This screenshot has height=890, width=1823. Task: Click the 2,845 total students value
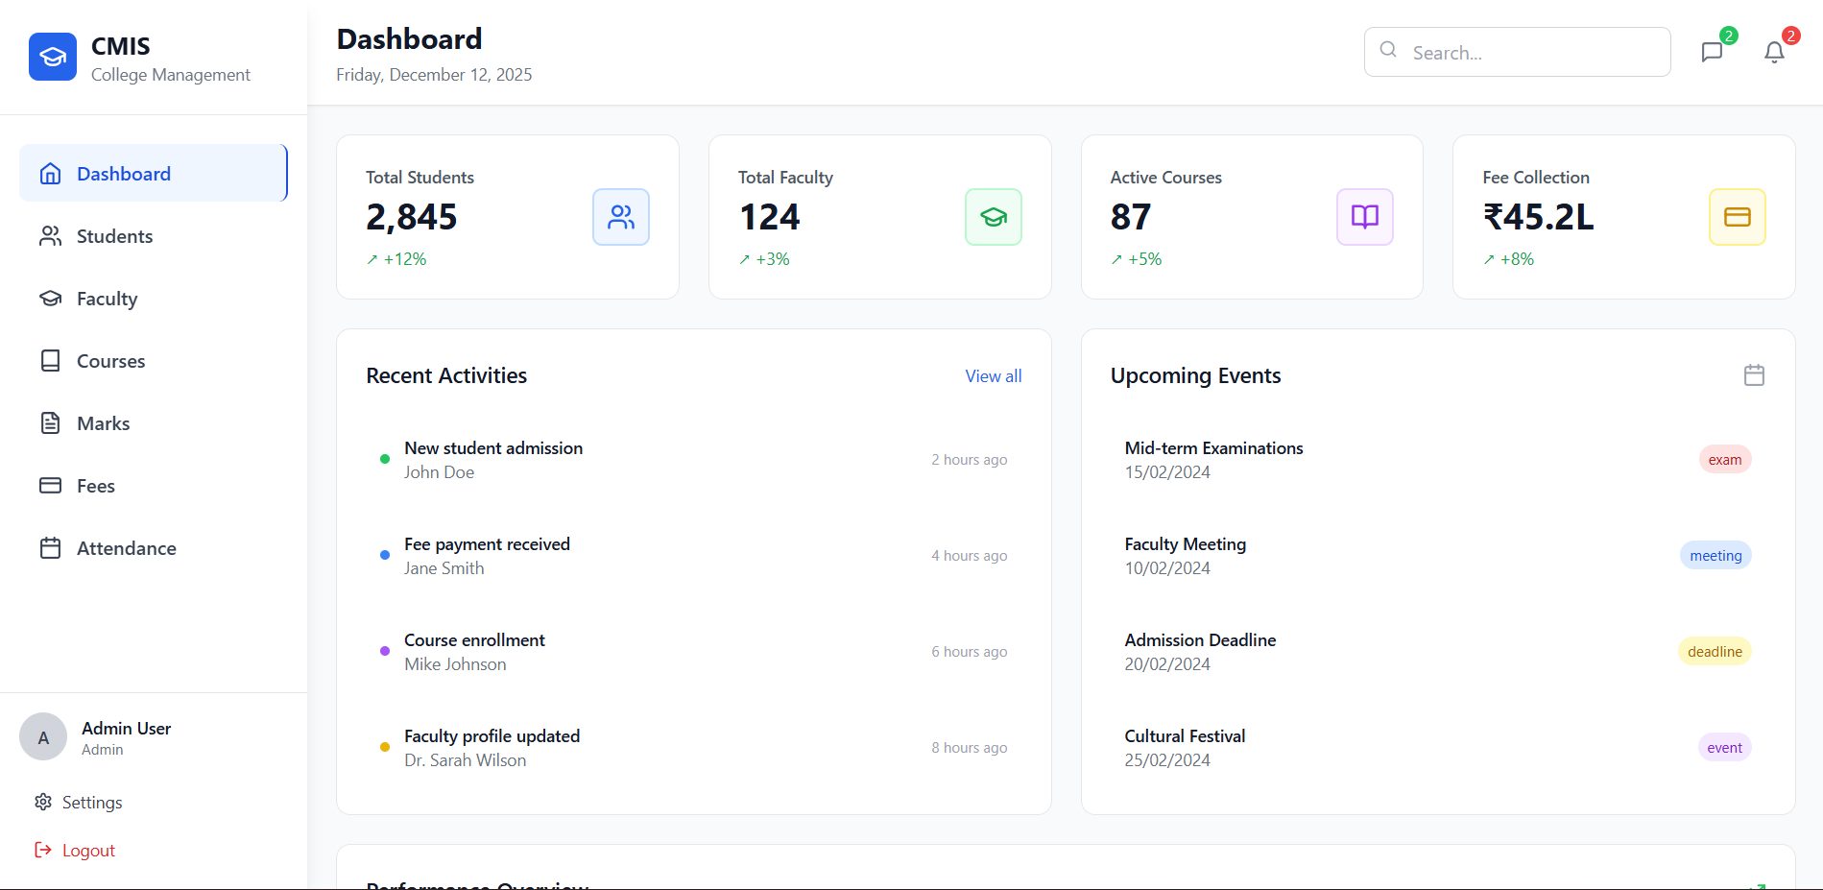tap(412, 217)
